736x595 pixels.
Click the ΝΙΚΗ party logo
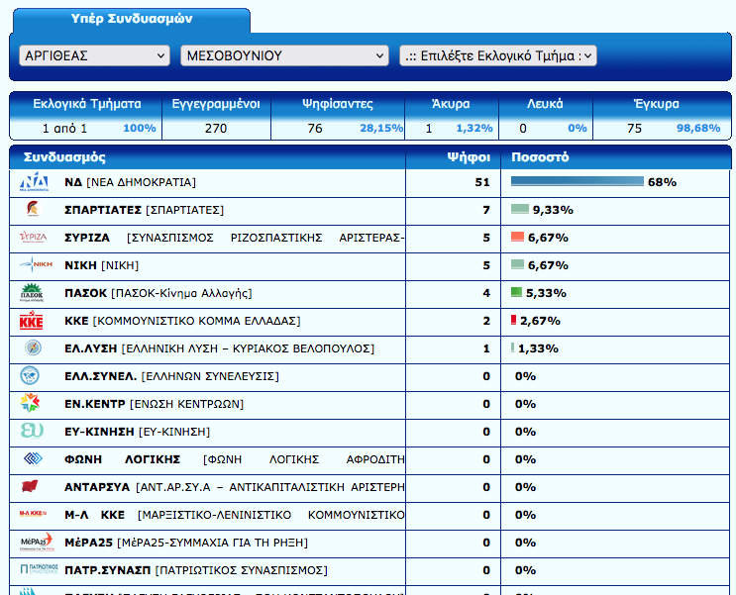point(34,265)
